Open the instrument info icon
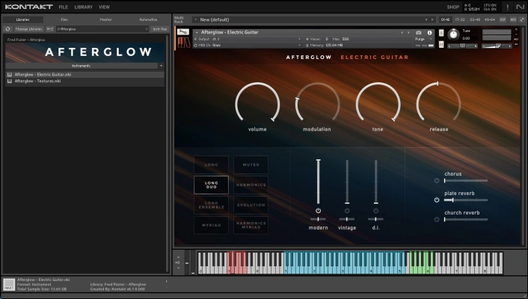This screenshot has width=528, height=299. [429, 33]
